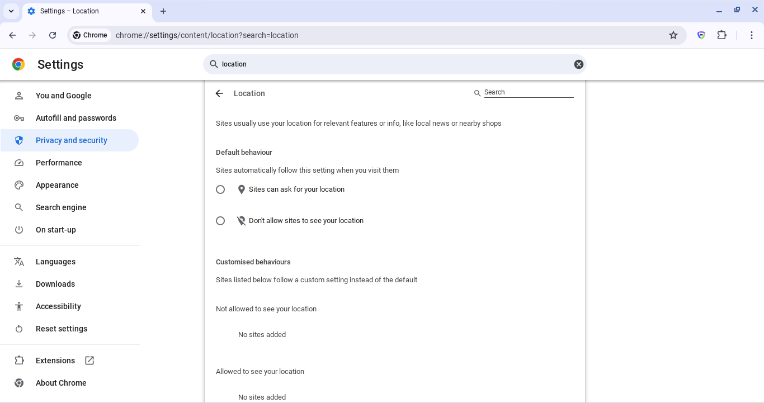Clear the settings search text
This screenshot has height=403, width=764.
tap(579, 64)
